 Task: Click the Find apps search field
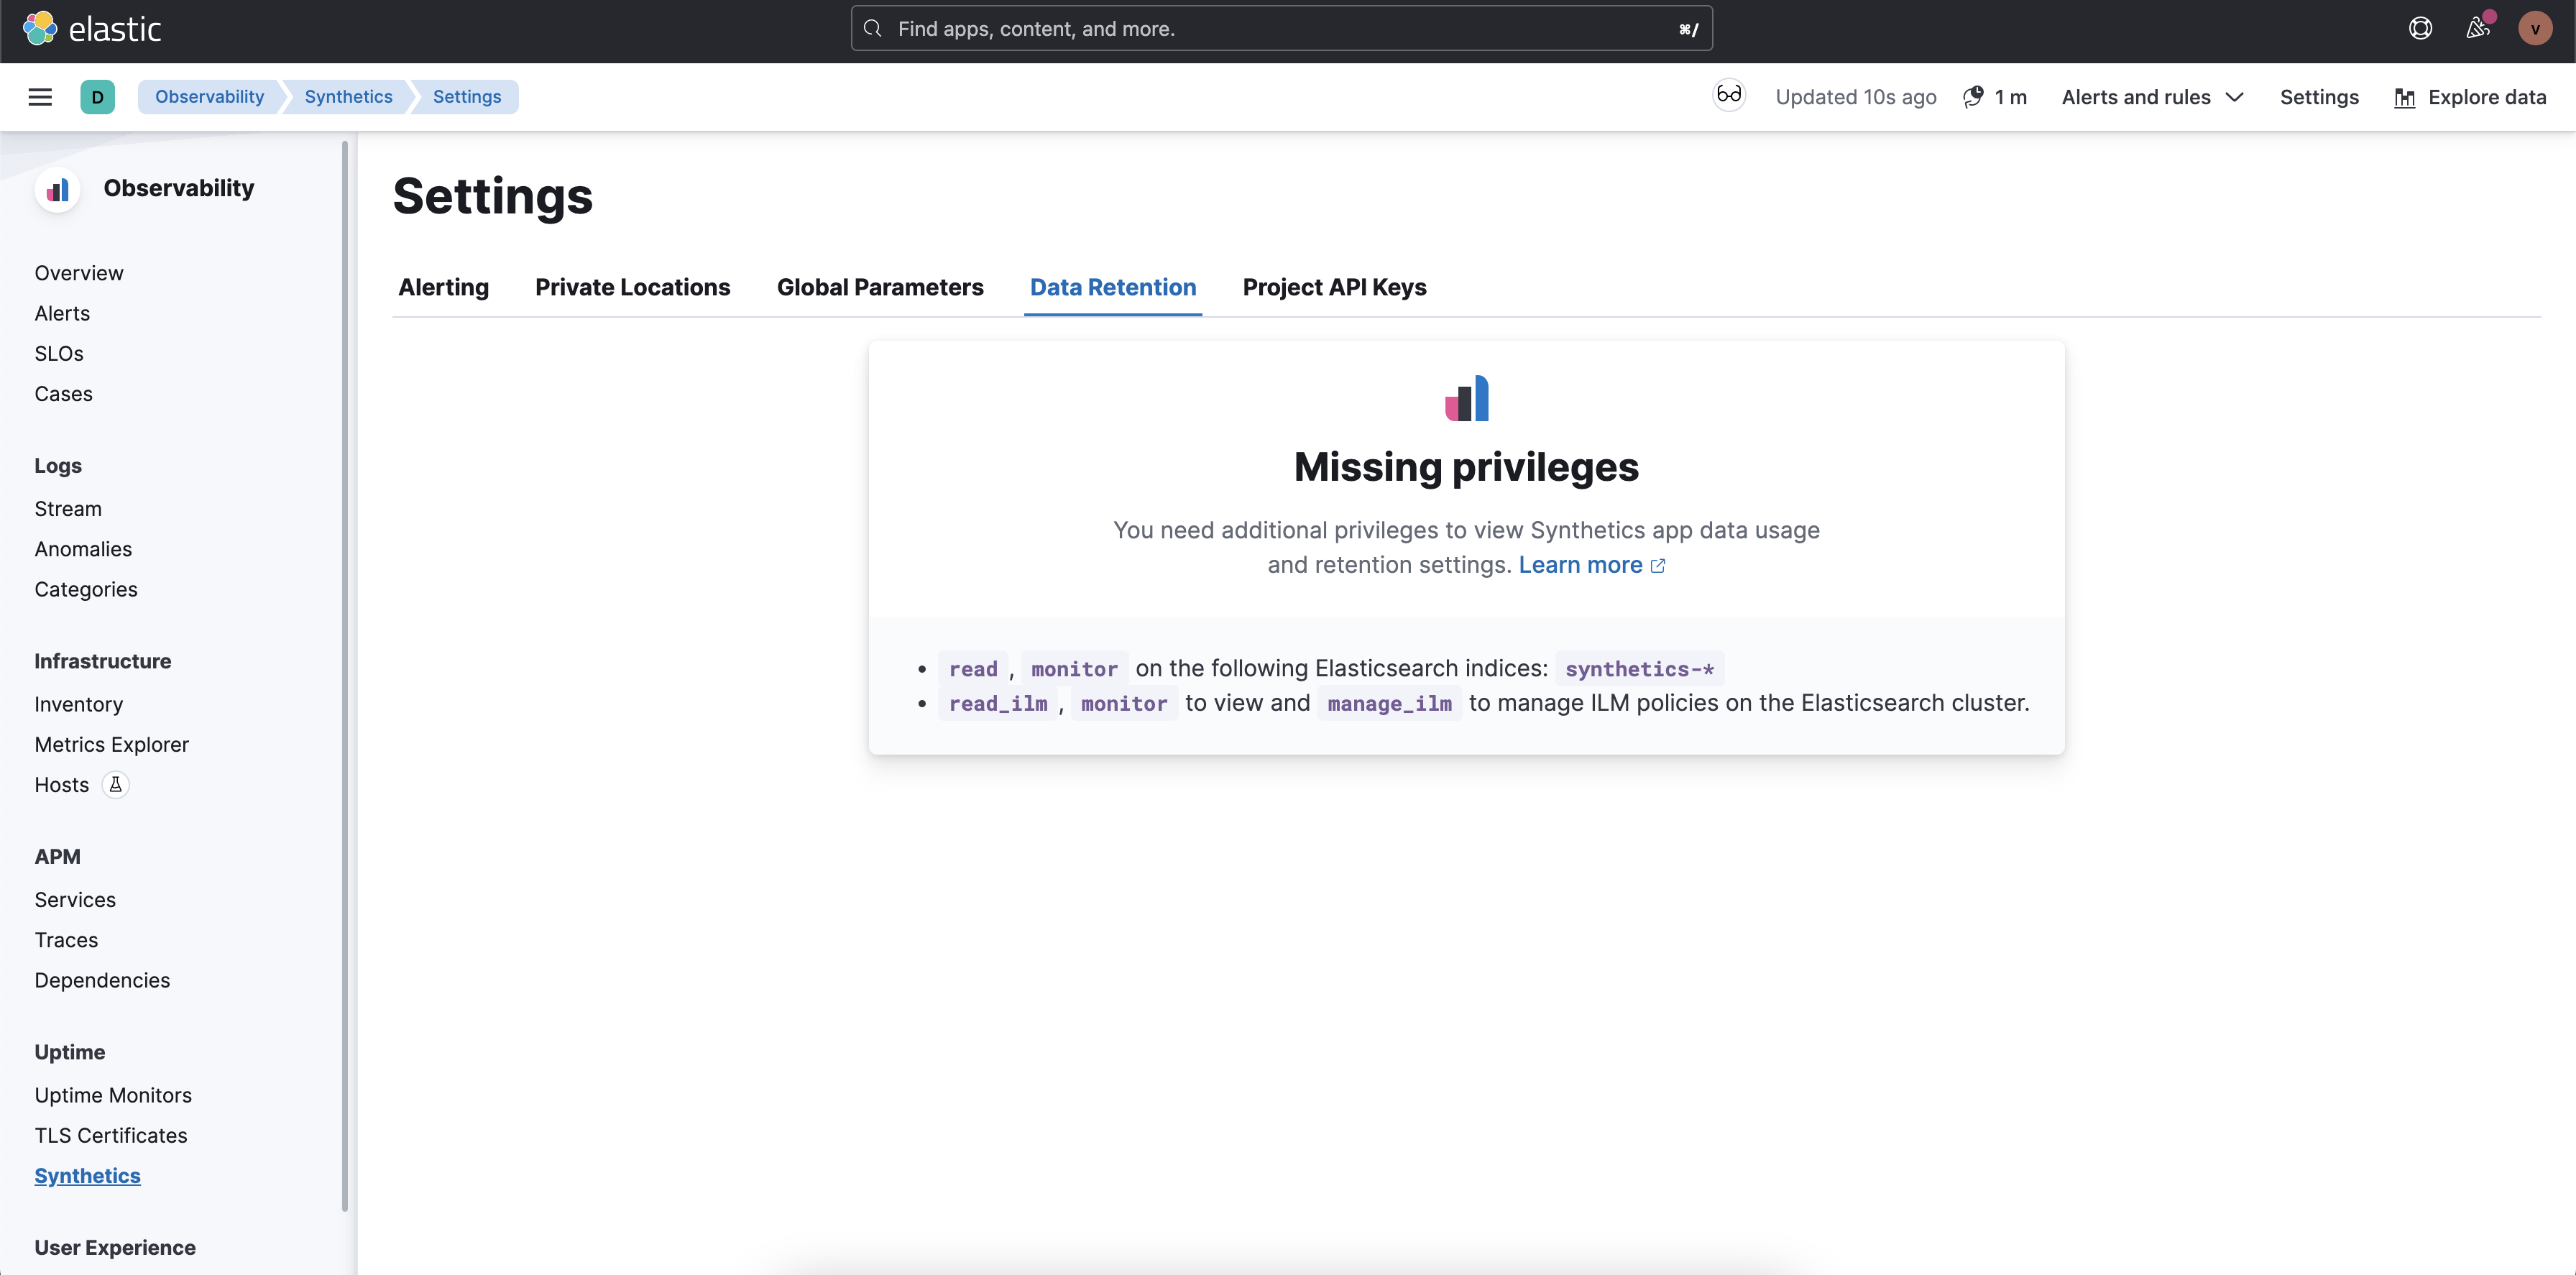click(1280, 28)
